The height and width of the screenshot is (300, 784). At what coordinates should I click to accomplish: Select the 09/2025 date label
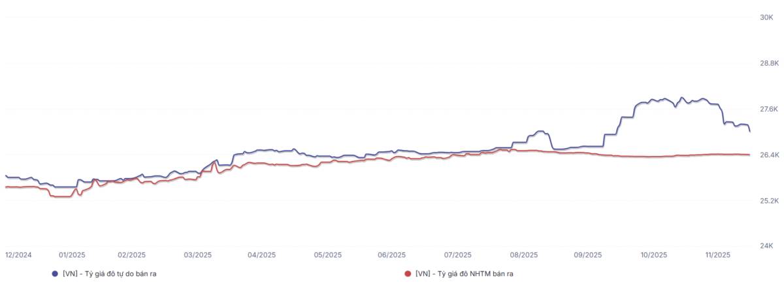[x=587, y=255]
